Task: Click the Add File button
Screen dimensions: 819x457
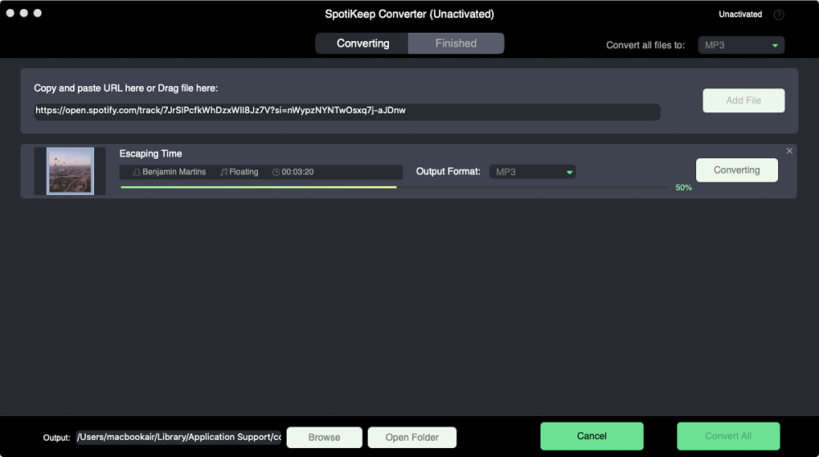Action: click(x=744, y=100)
